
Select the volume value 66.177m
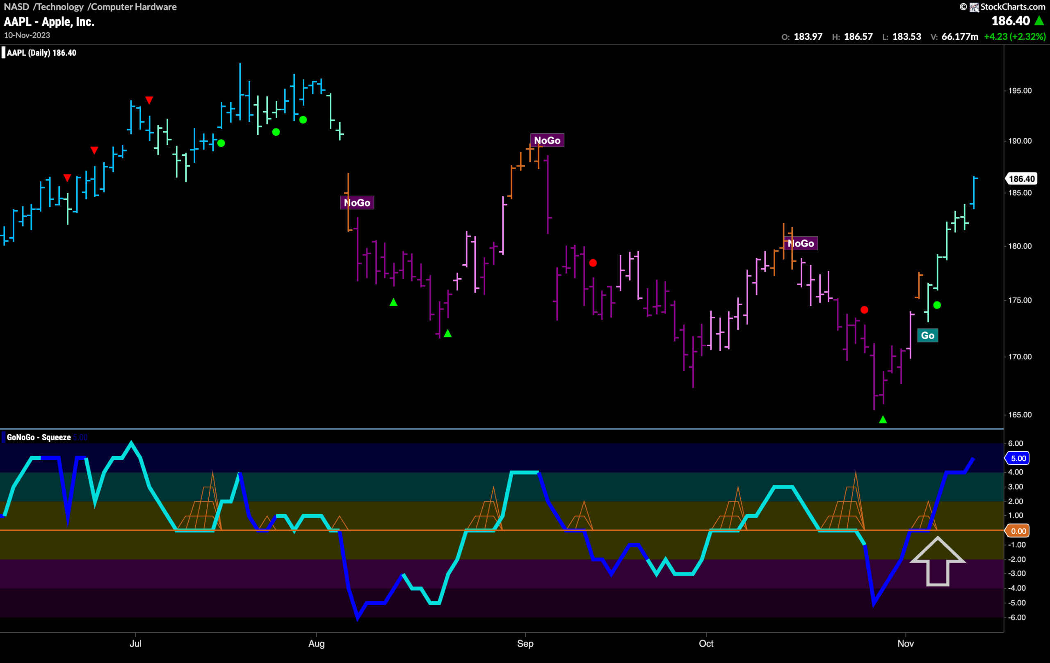click(960, 37)
